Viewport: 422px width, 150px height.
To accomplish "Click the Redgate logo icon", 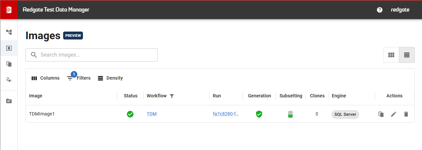I will click(x=9, y=10).
